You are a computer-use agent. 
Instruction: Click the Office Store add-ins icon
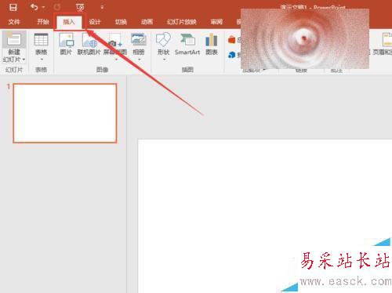232,40
